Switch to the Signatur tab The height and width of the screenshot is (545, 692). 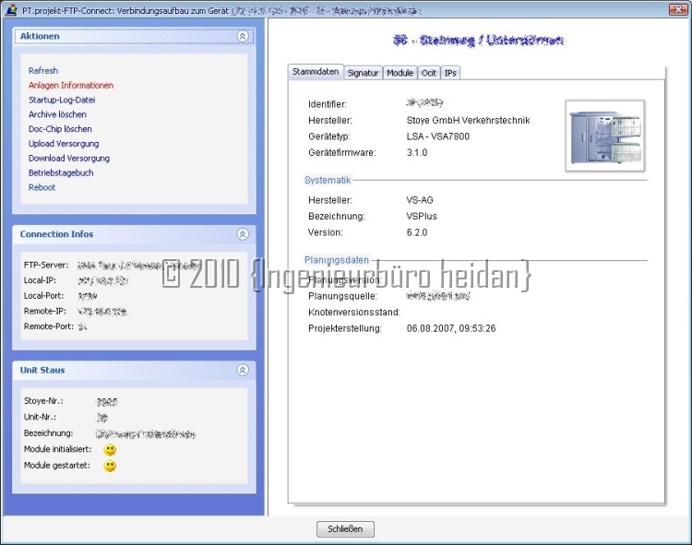pos(363,73)
